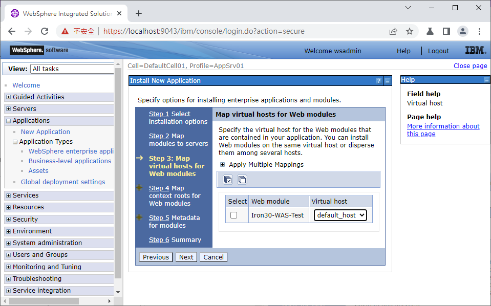Click the Next button

186,257
